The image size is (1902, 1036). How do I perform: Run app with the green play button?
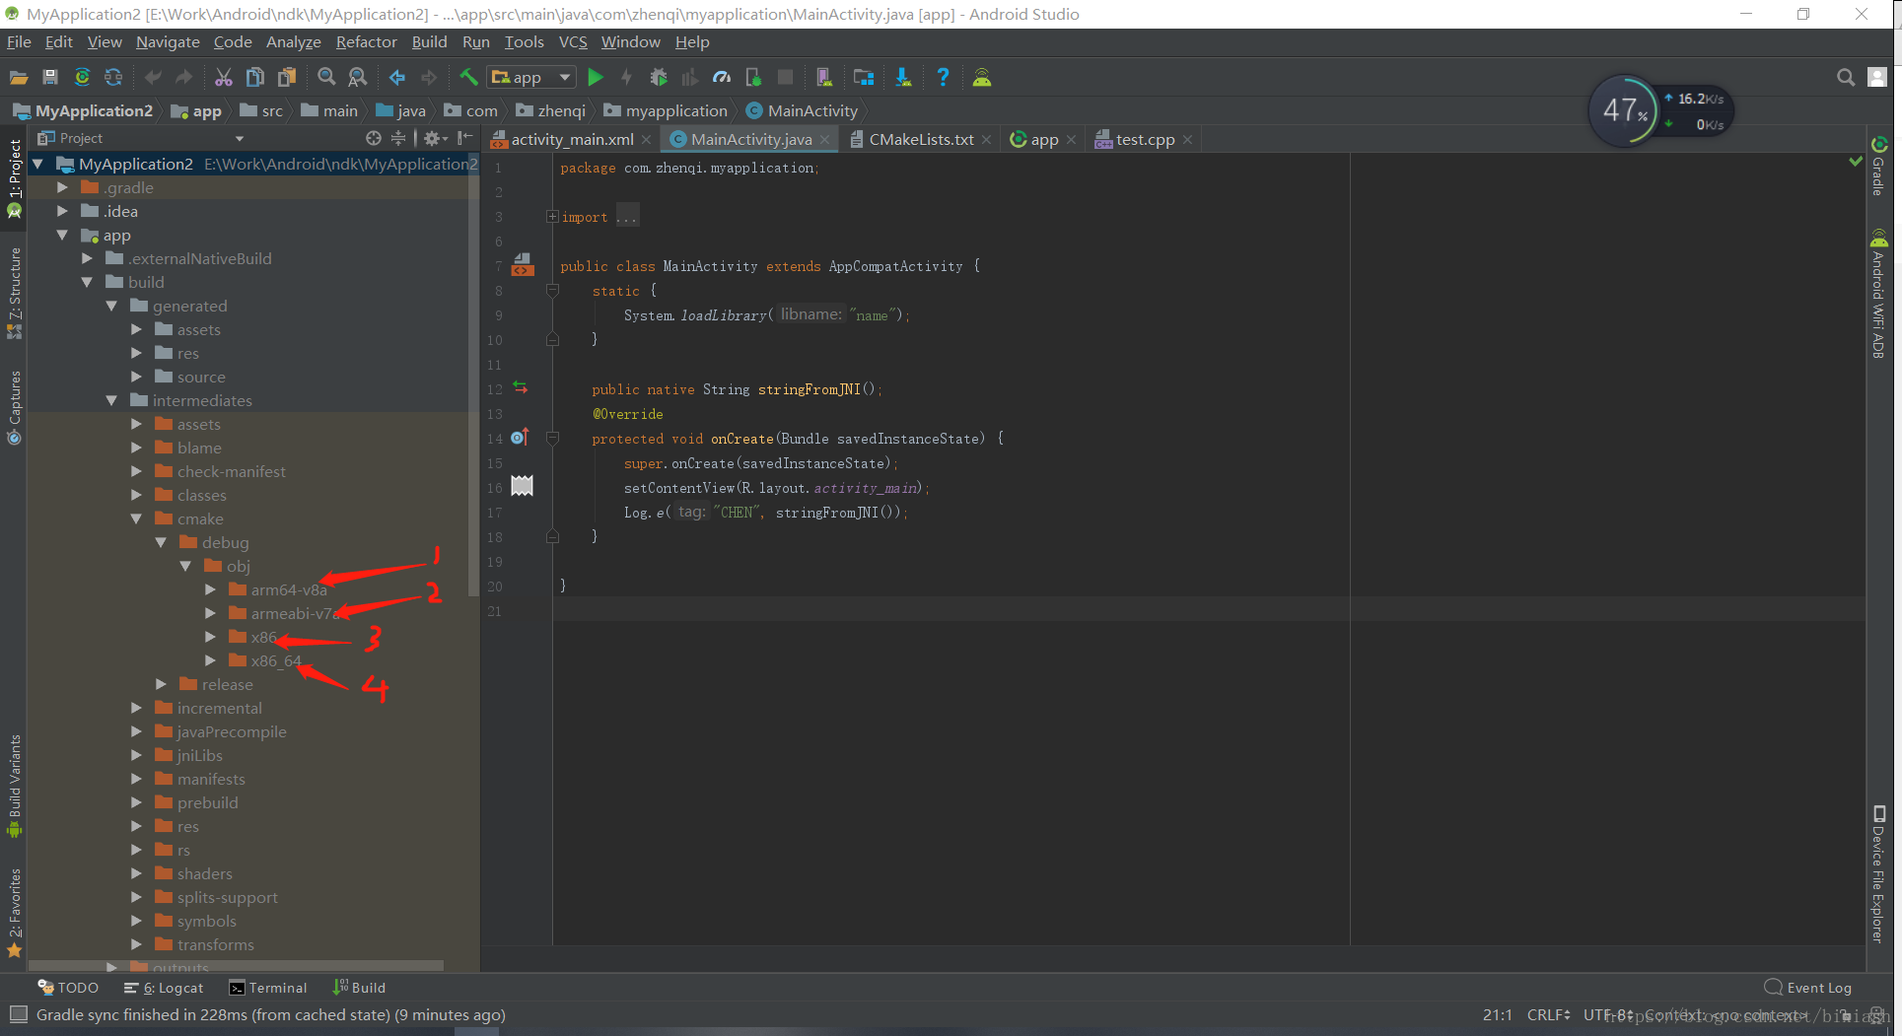(596, 77)
